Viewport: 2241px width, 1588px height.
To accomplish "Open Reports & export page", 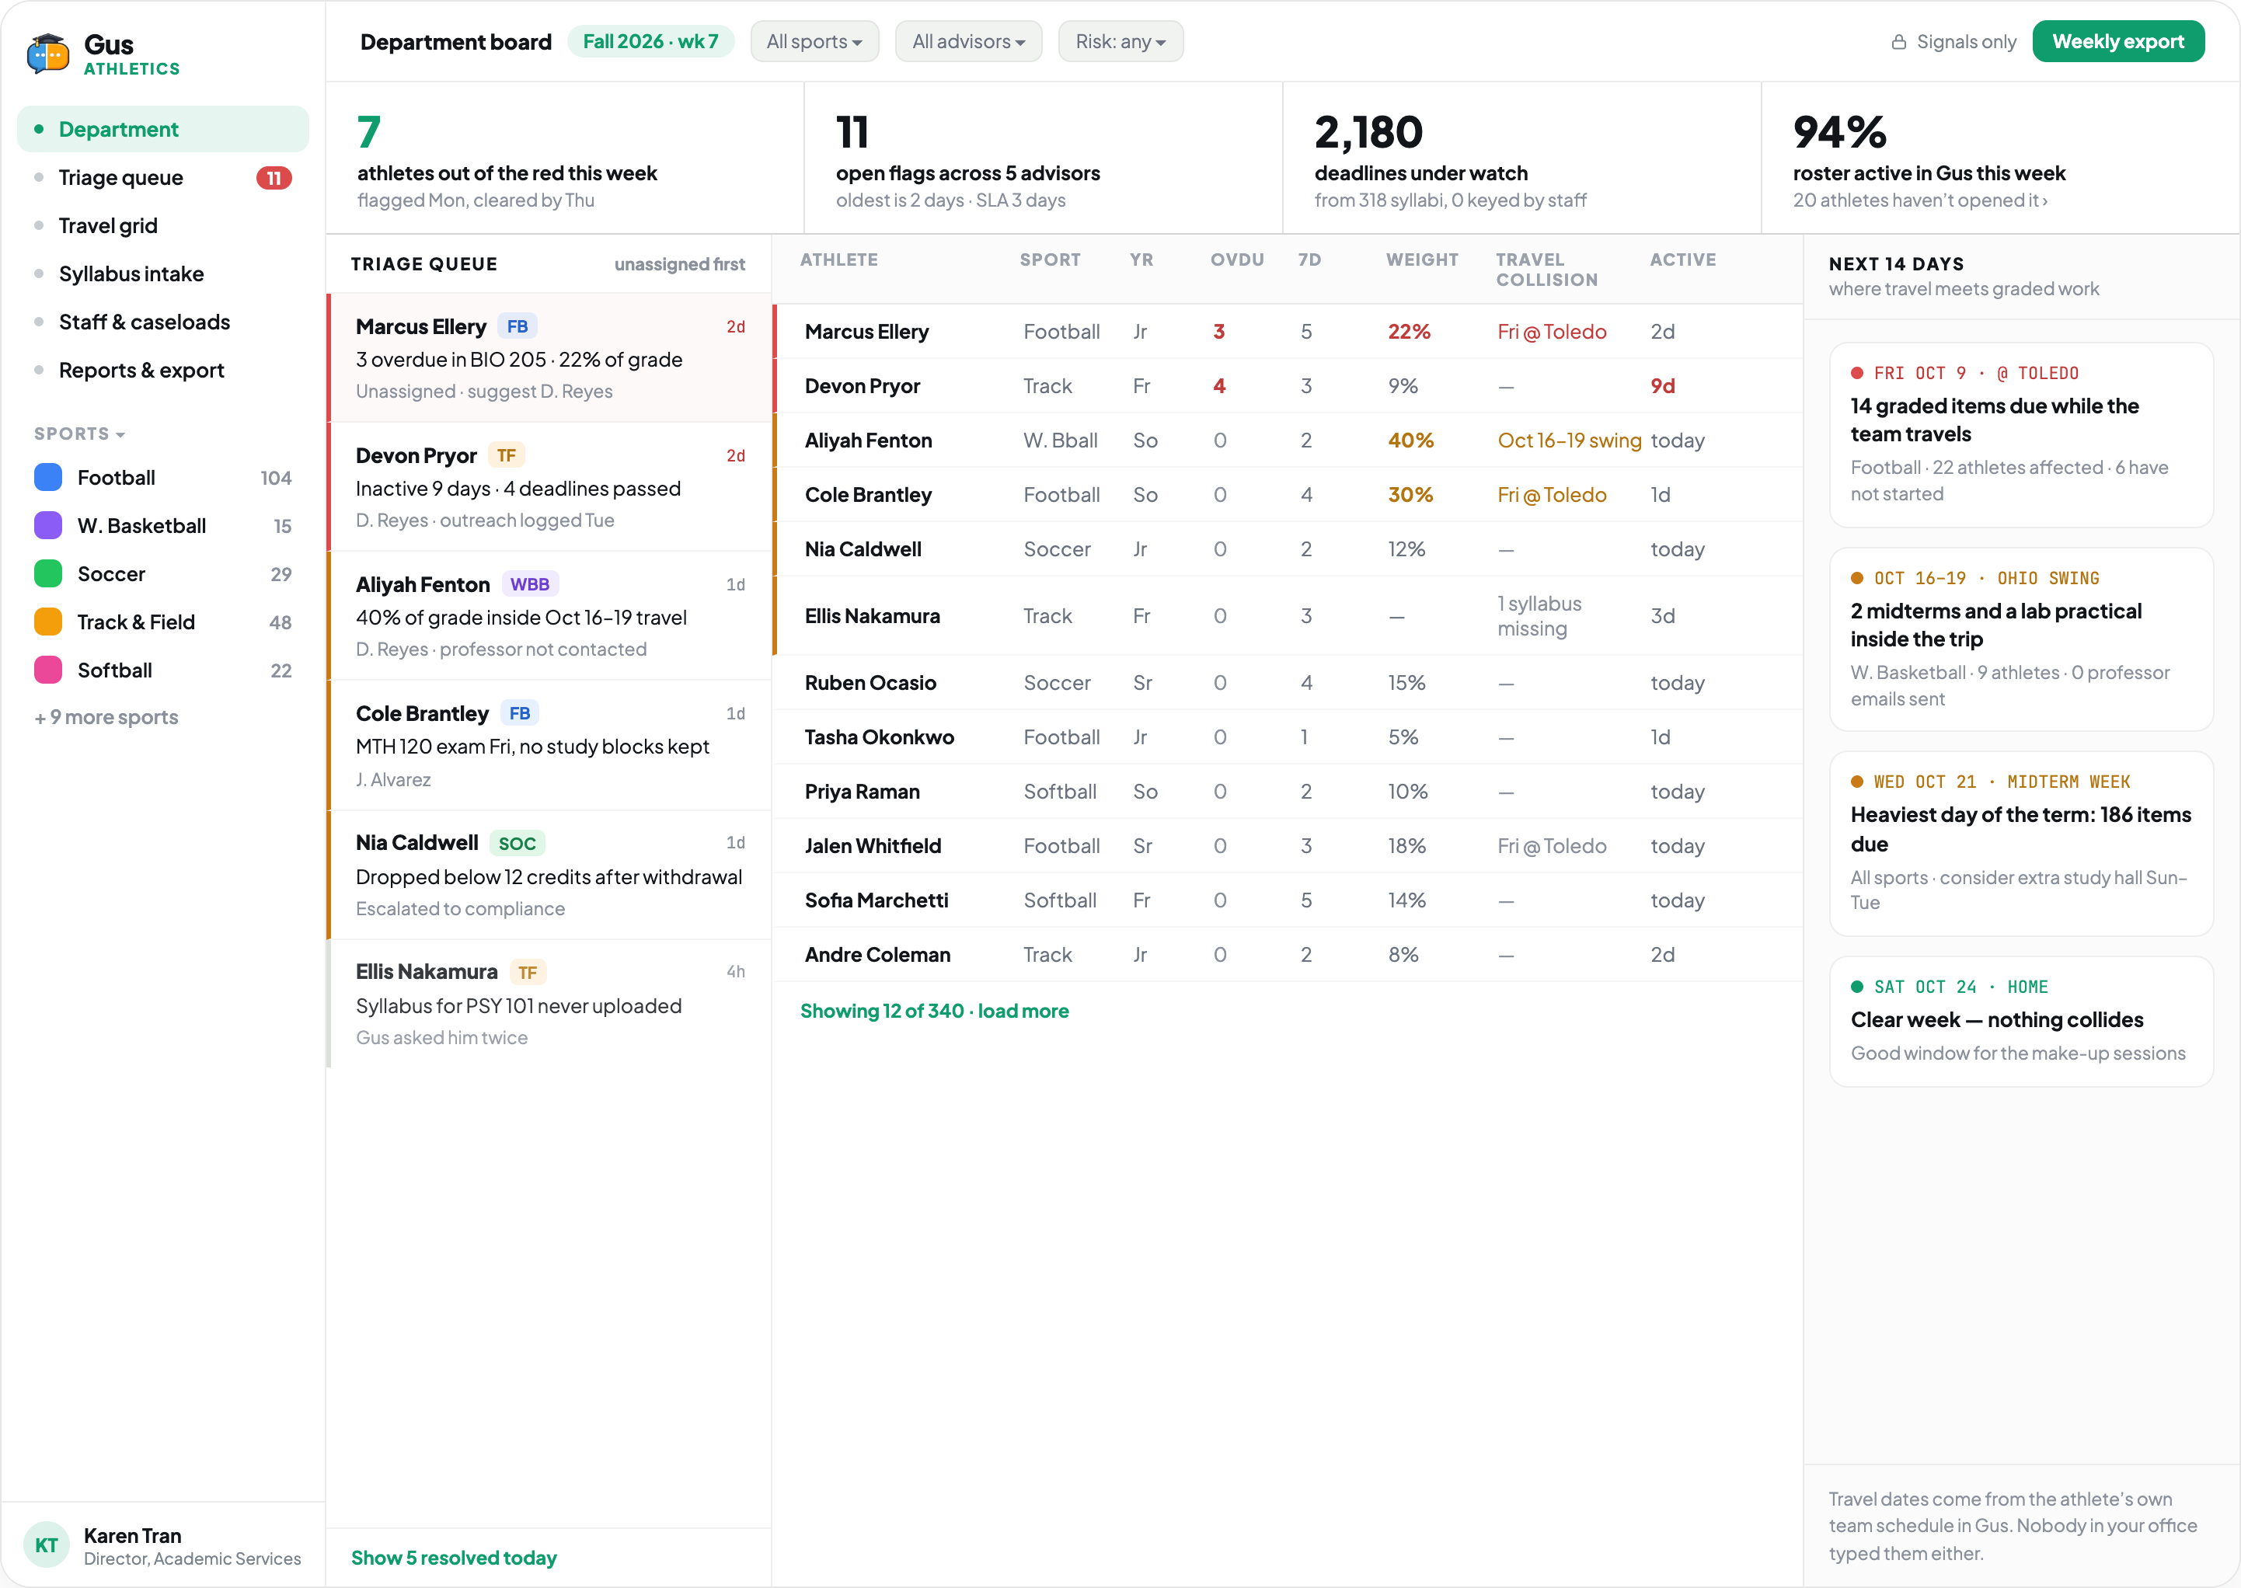I will click(x=163, y=371).
